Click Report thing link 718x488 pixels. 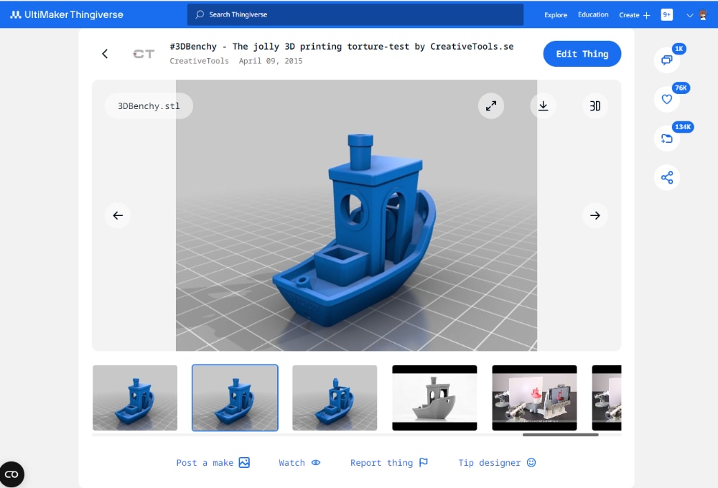388,463
